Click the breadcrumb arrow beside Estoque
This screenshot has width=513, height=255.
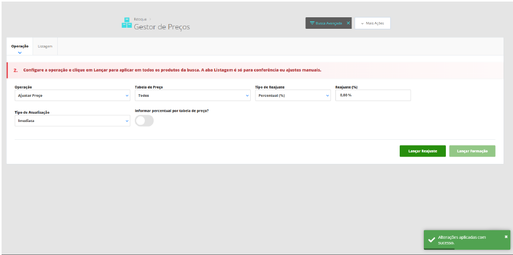150,19
